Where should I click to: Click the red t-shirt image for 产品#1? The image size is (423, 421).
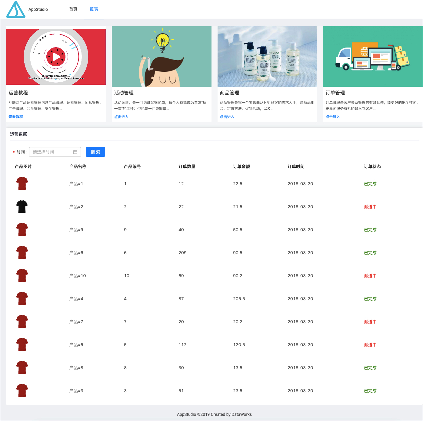pos(22,184)
